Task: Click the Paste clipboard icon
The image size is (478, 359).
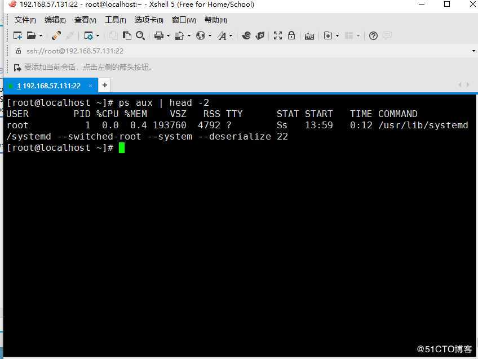Action: click(127, 35)
